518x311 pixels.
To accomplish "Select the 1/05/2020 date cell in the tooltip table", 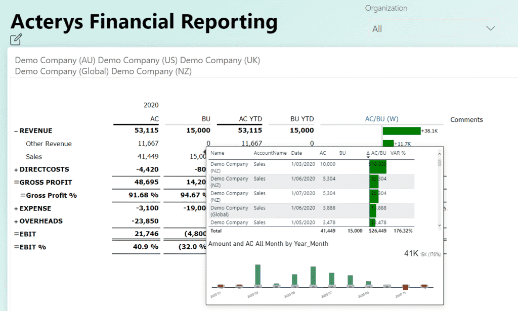I will click(x=303, y=222).
